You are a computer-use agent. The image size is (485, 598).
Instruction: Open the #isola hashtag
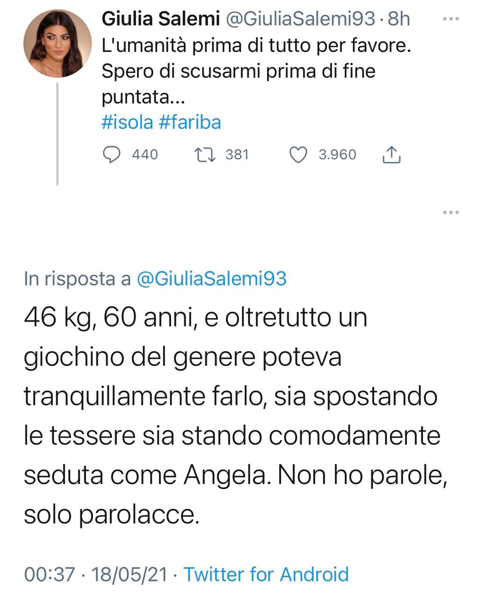[x=127, y=122]
